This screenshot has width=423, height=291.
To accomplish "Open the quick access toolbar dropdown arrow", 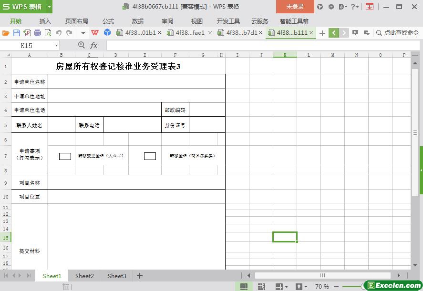I will click(83, 33).
